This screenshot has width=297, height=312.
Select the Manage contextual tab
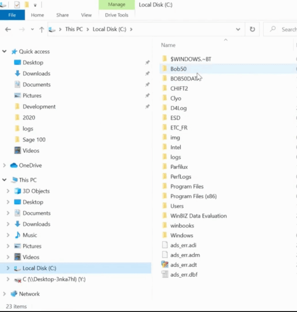coord(117,4)
